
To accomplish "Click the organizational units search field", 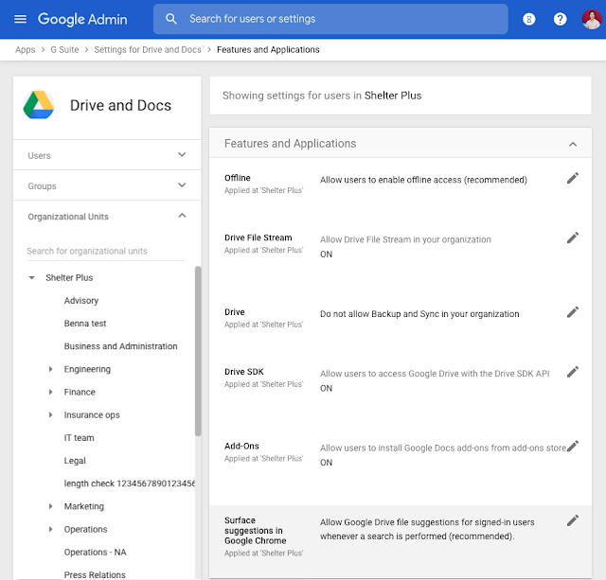I will tap(106, 251).
